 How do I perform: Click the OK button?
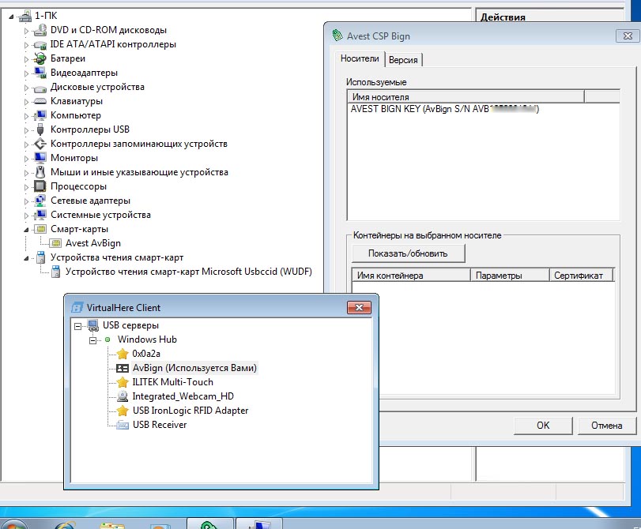coord(543,425)
